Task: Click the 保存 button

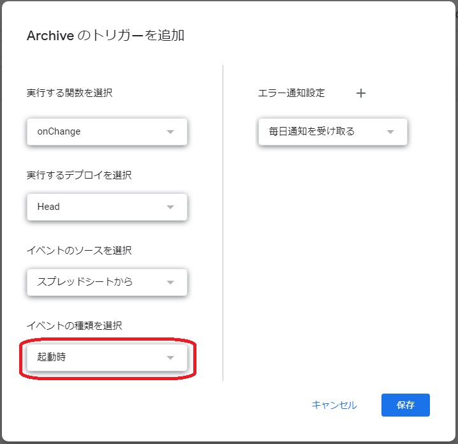Action: click(x=406, y=405)
